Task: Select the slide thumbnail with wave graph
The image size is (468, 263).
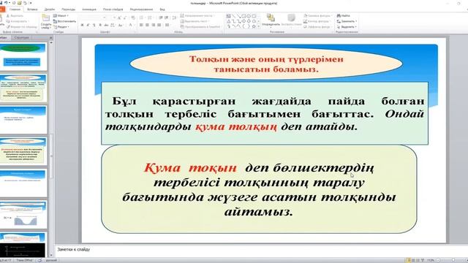Action: pos(23,215)
